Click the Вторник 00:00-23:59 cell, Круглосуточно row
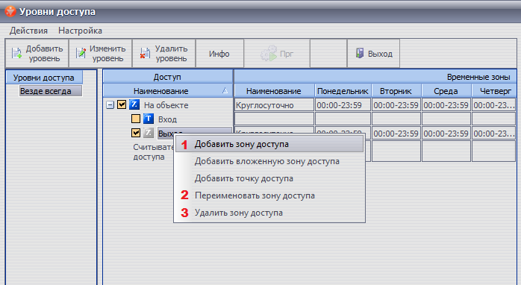Viewport: 521px width, 285px height. click(x=396, y=104)
